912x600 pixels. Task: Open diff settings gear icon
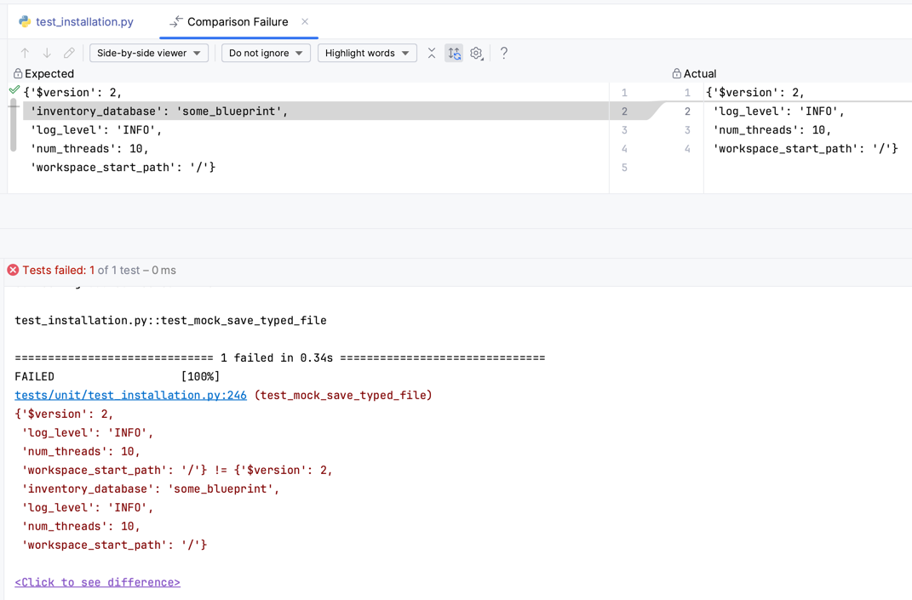476,53
